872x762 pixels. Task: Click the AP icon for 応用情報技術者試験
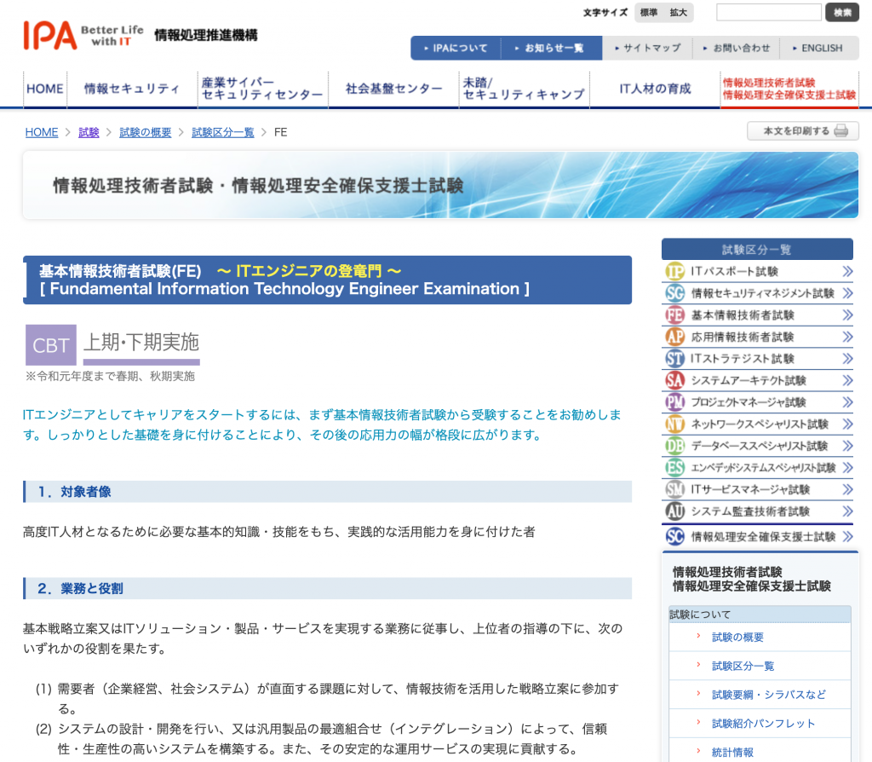point(674,337)
